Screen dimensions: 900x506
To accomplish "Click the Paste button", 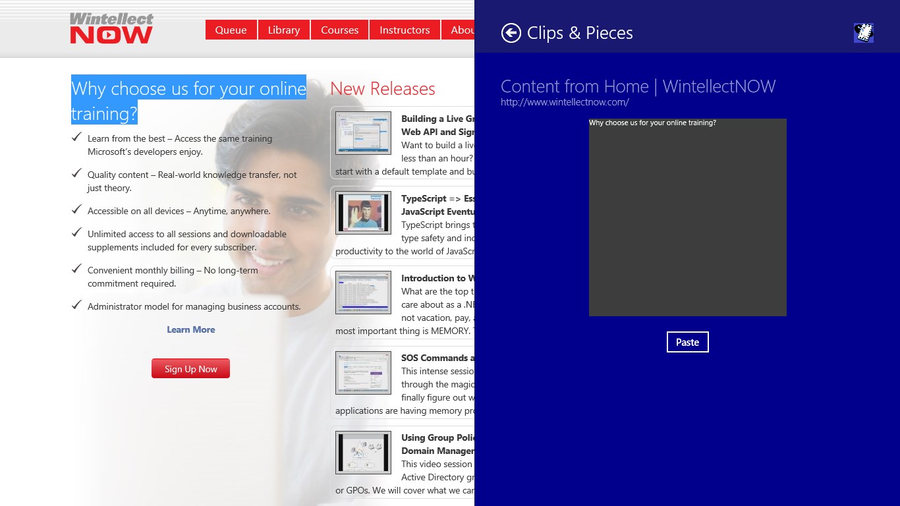I will click(x=687, y=342).
